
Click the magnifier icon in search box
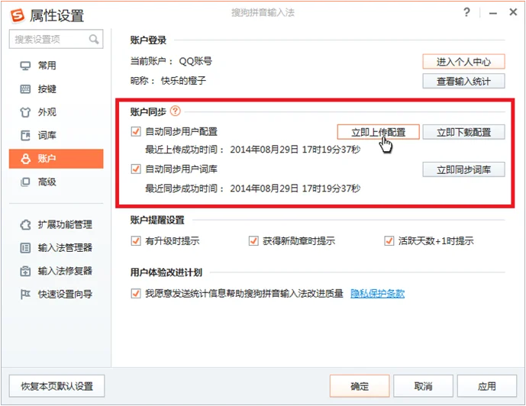click(x=94, y=39)
